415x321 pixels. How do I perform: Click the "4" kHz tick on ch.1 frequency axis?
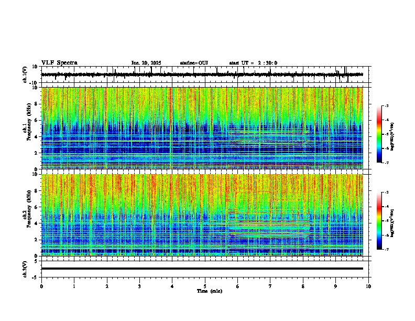click(36, 137)
